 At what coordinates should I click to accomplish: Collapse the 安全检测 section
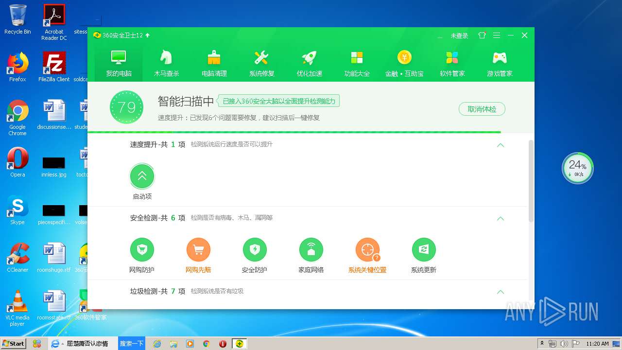[x=500, y=218]
